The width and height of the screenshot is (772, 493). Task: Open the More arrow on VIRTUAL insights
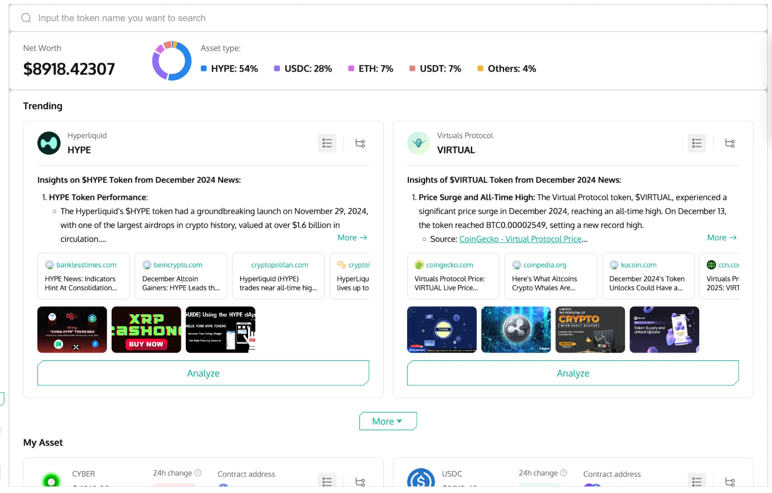[721, 237]
